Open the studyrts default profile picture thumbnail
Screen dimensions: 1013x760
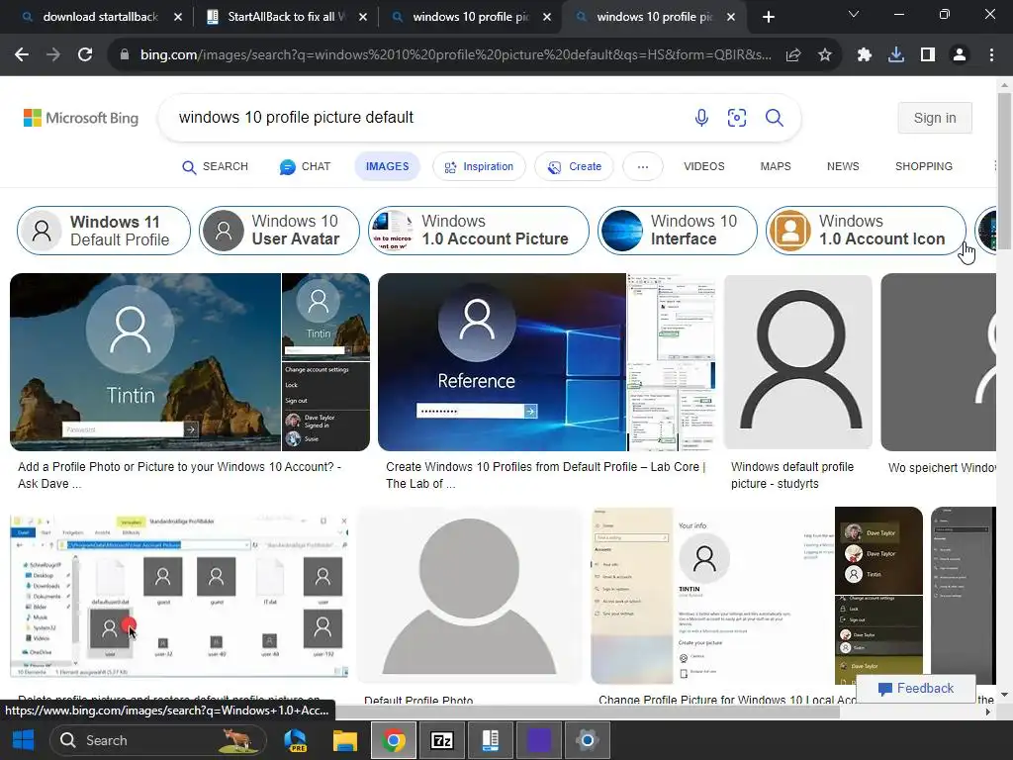click(x=798, y=362)
